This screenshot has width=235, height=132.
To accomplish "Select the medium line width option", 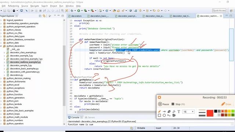I will (202, 113).
